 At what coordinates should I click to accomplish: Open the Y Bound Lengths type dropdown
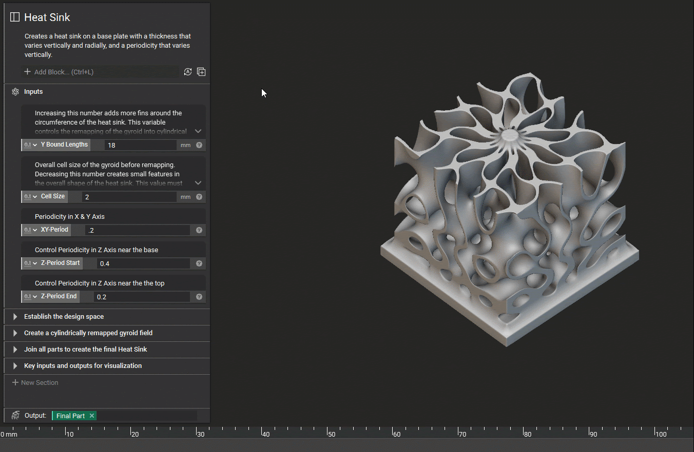click(x=31, y=145)
